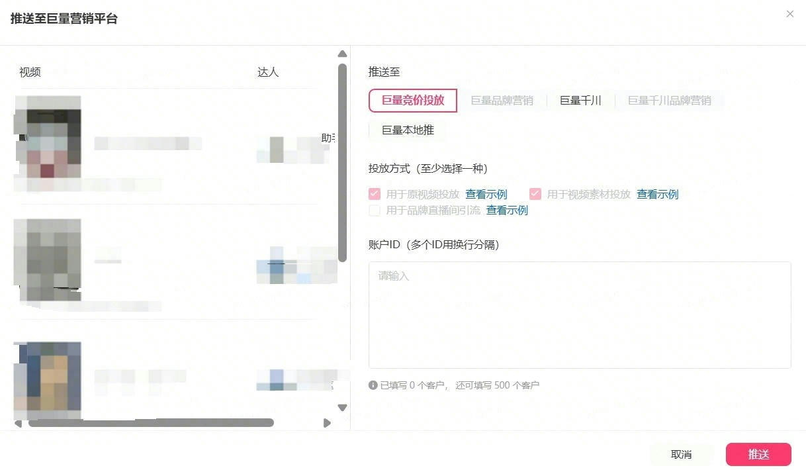Open 查看示例 link for 用于品牌直播间引流
This screenshot has width=806, height=470.
click(507, 211)
